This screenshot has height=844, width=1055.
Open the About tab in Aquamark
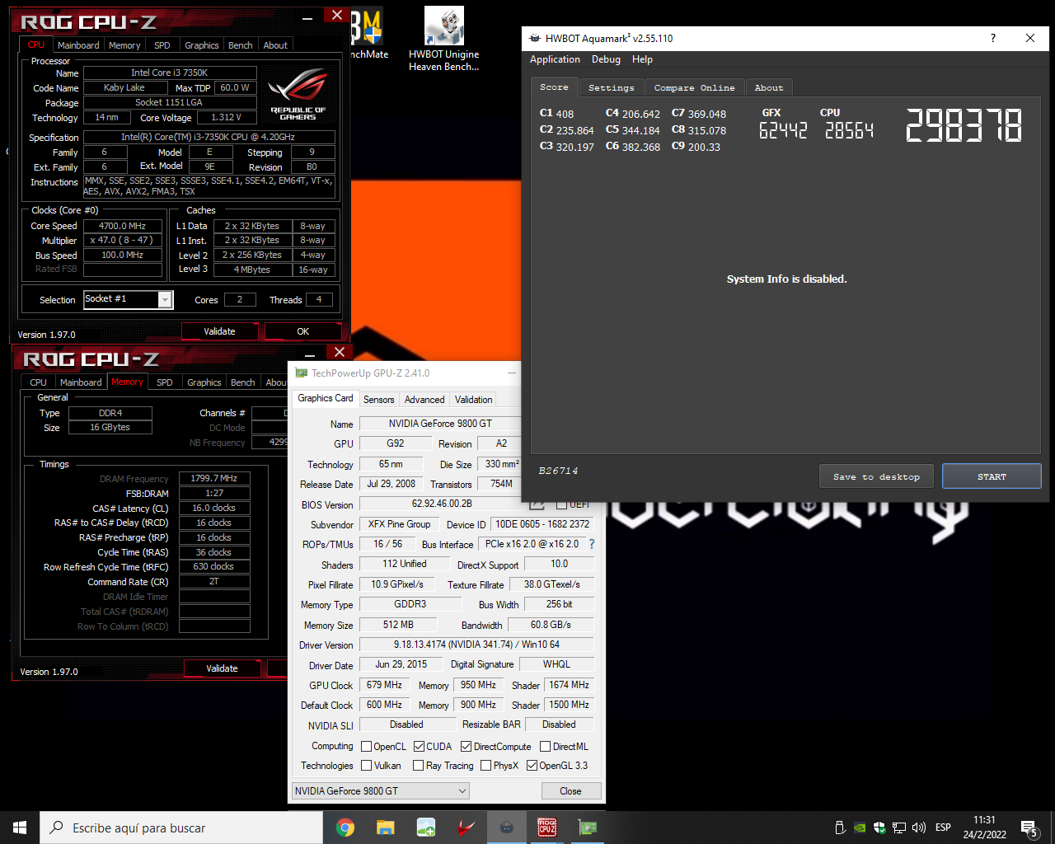(x=769, y=88)
